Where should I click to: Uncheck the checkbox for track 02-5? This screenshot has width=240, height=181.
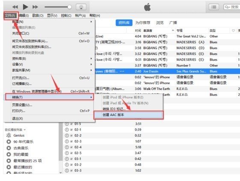(x=71, y=153)
